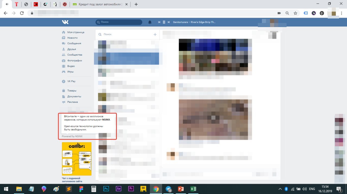Open zoom control magnifier in address bar
347x194 pixels.
click(x=287, y=13)
